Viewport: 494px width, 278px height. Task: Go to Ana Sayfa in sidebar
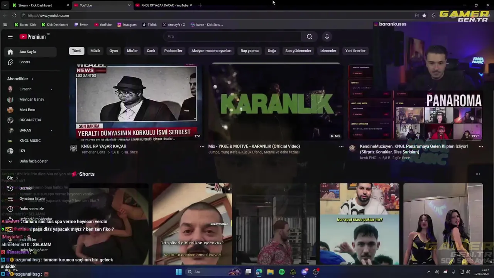tap(29, 52)
